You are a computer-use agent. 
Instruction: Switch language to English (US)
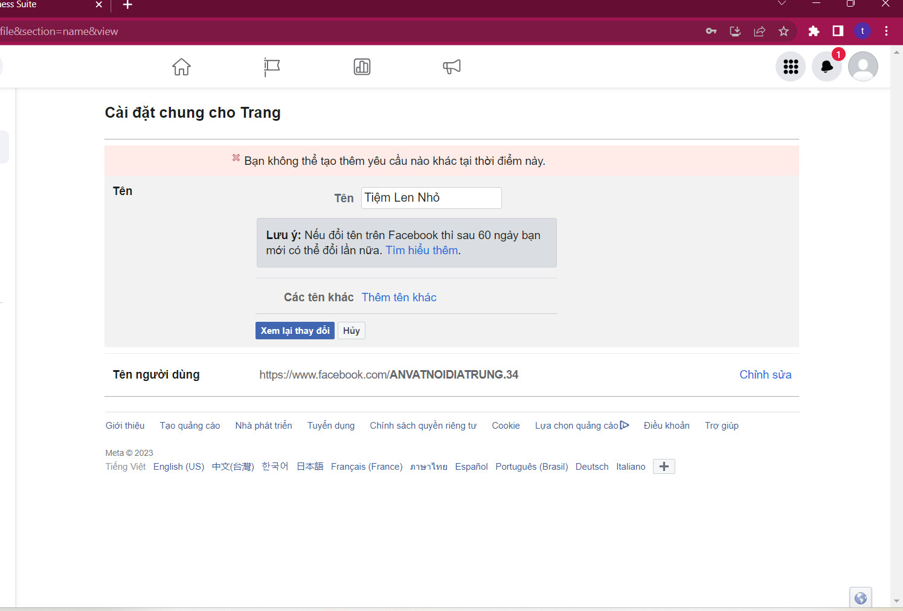click(x=179, y=467)
